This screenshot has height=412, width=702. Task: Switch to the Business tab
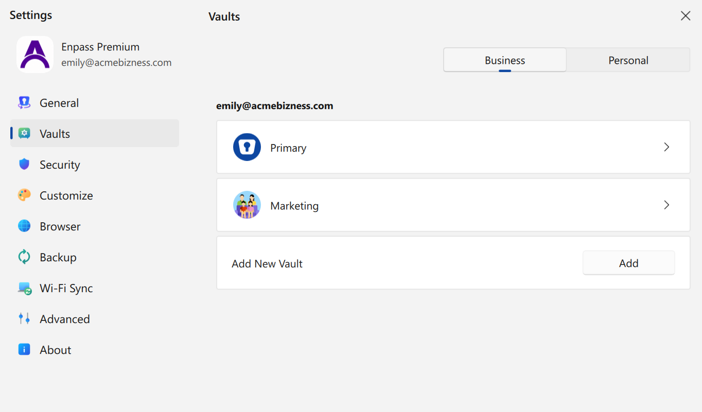[x=505, y=60]
